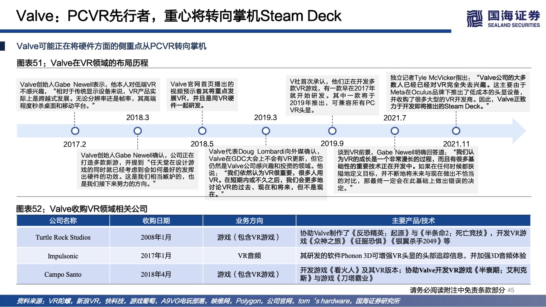Click the timeline circle marker for 2017.2
This screenshot has height=307, width=546.
[75, 131]
